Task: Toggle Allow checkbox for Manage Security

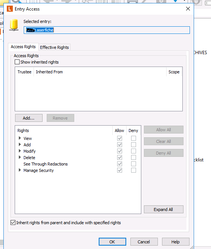Action: click(119, 170)
